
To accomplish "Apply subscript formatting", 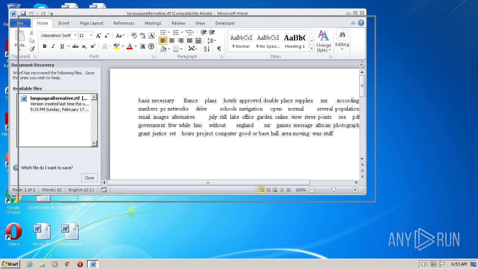I will pos(84,46).
